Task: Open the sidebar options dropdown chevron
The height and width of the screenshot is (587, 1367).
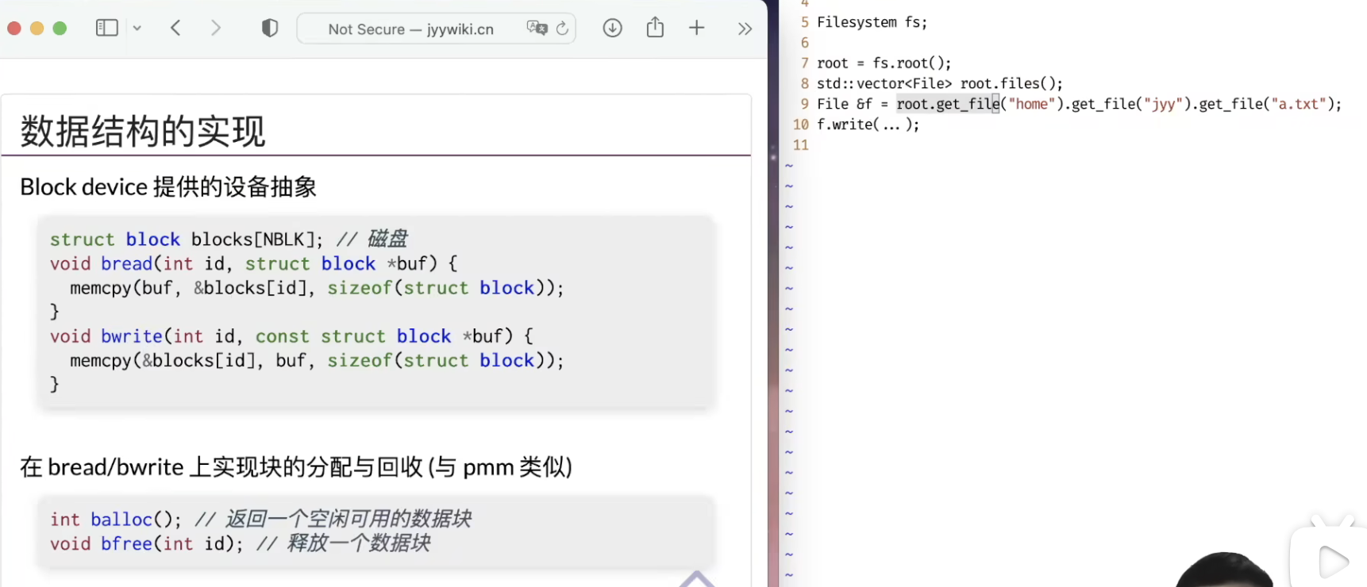Action: tap(137, 28)
